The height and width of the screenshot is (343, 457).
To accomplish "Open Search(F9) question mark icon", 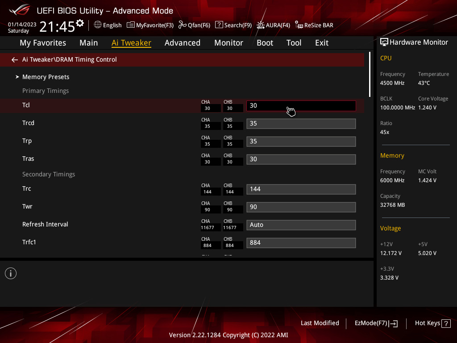I will pos(219,25).
